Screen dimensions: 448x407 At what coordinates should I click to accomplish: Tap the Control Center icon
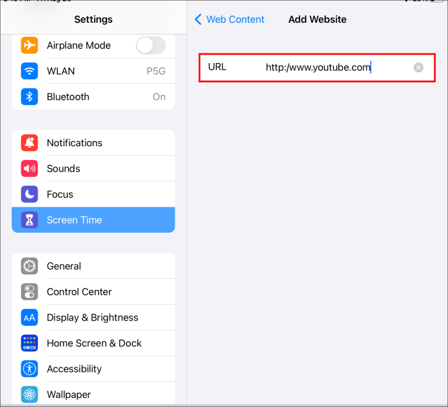(x=29, y=292)
